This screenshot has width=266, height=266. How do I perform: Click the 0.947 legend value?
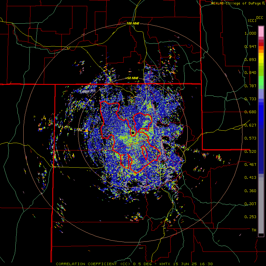tap(250, 46)
